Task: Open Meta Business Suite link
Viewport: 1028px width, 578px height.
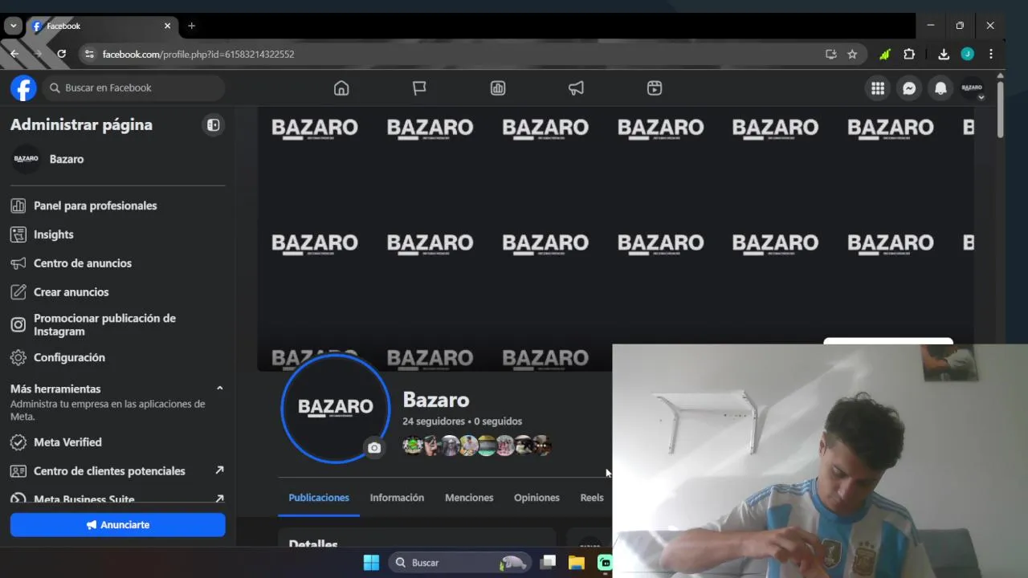Action: (x=118, y=499)
